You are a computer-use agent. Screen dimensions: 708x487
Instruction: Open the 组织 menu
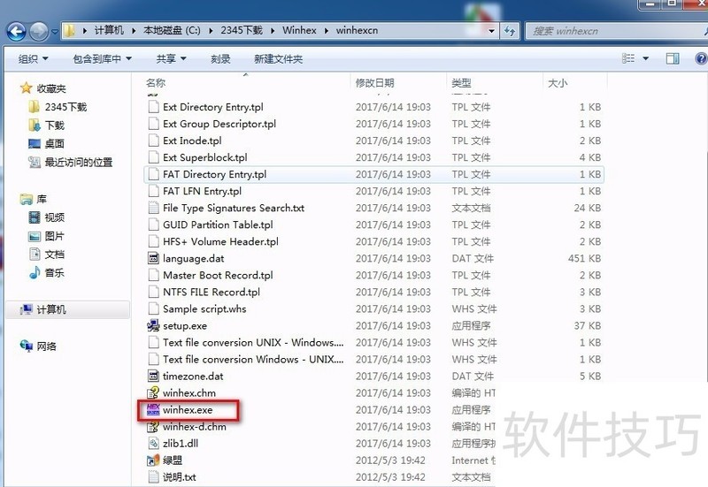pos(33,58)
